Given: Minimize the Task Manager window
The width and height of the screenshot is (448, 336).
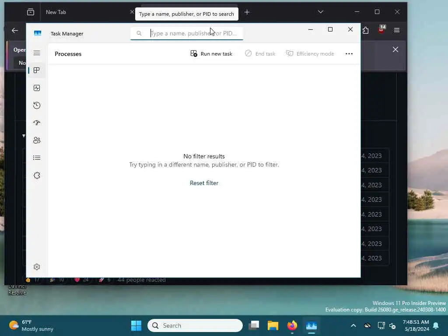Looking at the screenshot, I should (x=311, y=29).
